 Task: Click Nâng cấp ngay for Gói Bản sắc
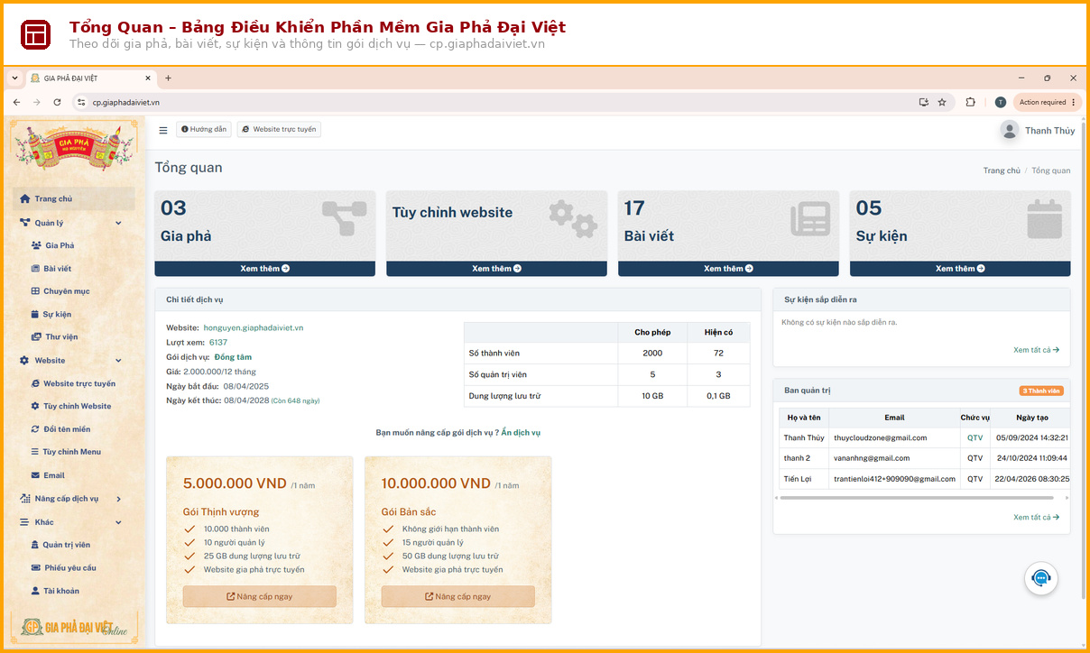[x=458, y=596]
